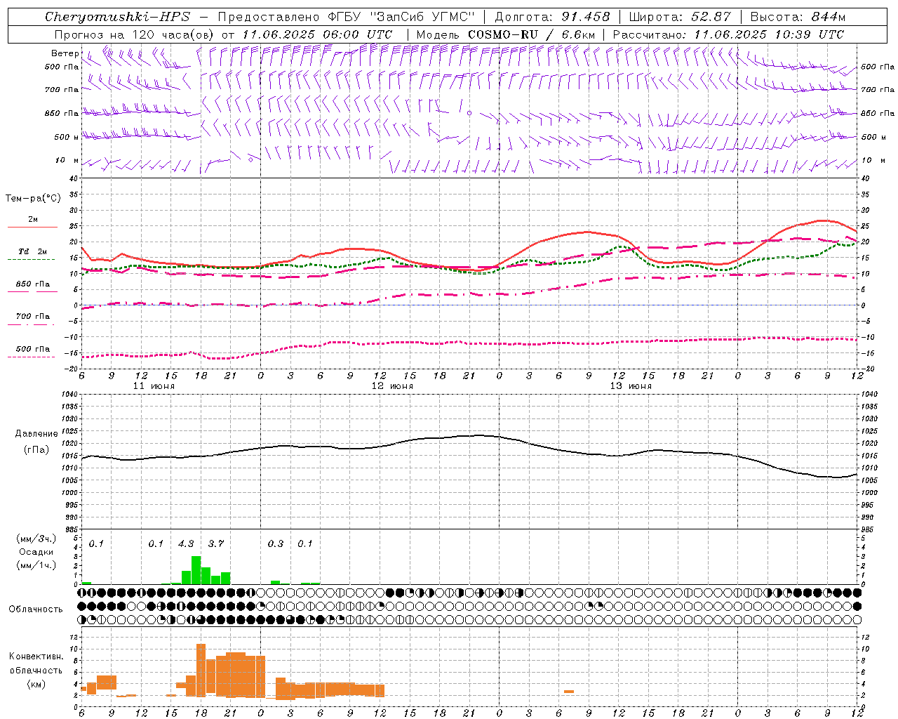898x719 pixels.
Task: Click the '11 июня' date label
Action: [x=154, y=386]
